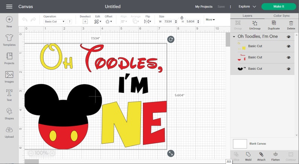299x164 pixels.
Task: Click the Attach tool
Action: [x=261, y=156]
